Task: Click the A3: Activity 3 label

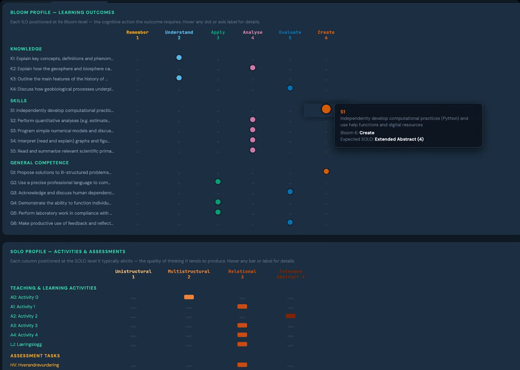Action: pyautogui.click(x=24, y=325)
